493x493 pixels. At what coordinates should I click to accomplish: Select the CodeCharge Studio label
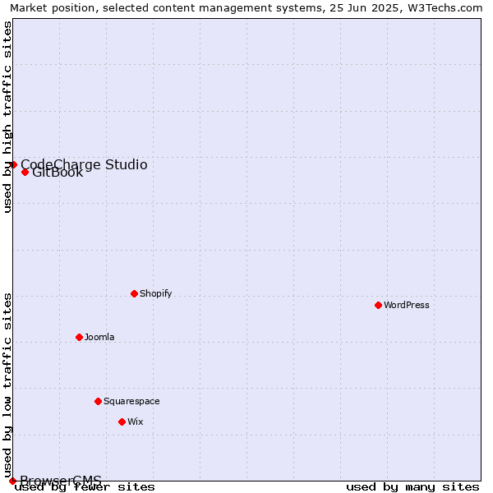[x=84, y=165]
